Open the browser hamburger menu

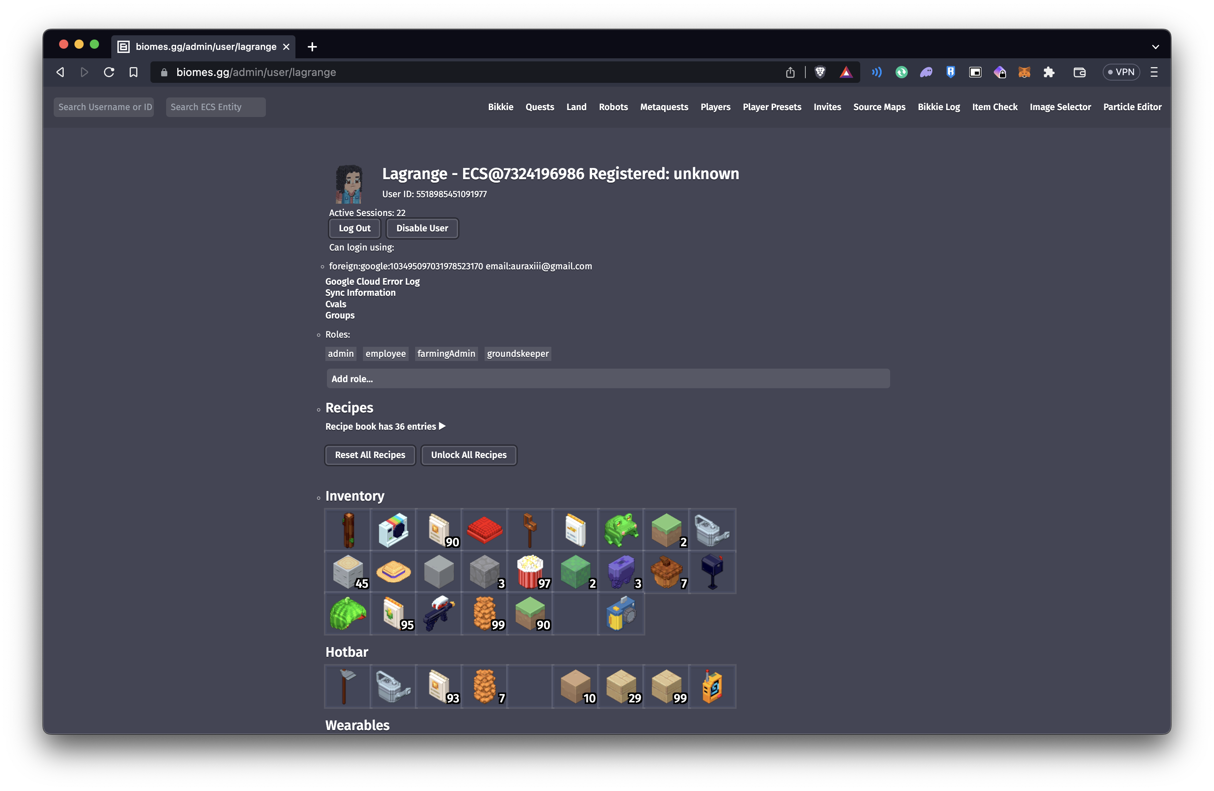pos(1154,73)
